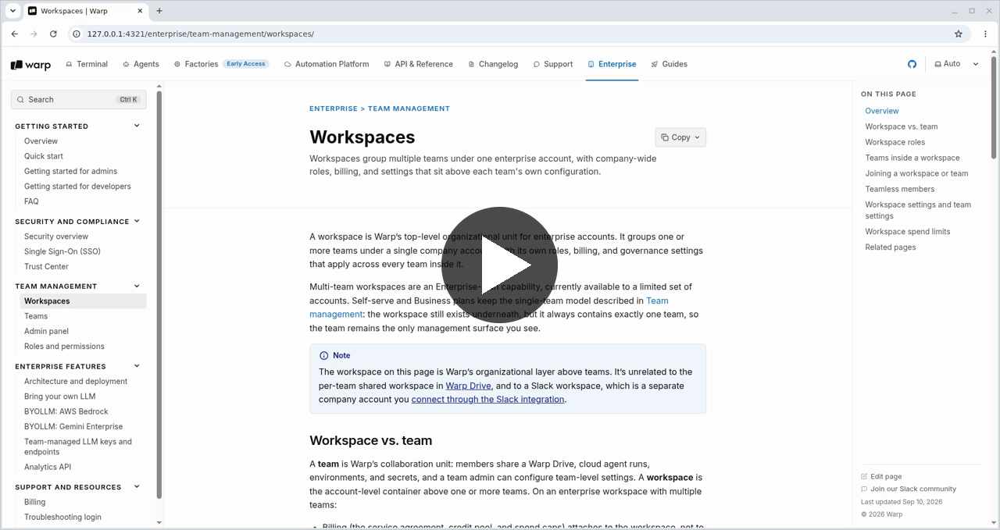The width and height of the screenshot is (1000, 530).
Task: Collapse the Getting Started section
Action: click(x=137, y=126)
